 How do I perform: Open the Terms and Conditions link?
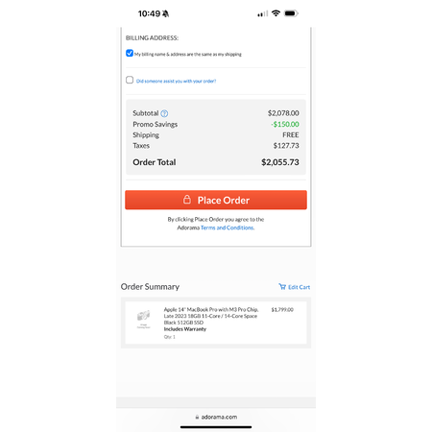pos(228,228)
